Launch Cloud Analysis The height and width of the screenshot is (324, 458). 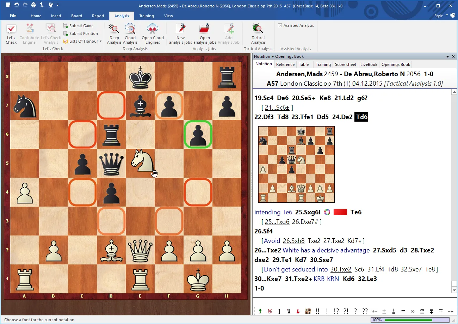click(130, 34)
